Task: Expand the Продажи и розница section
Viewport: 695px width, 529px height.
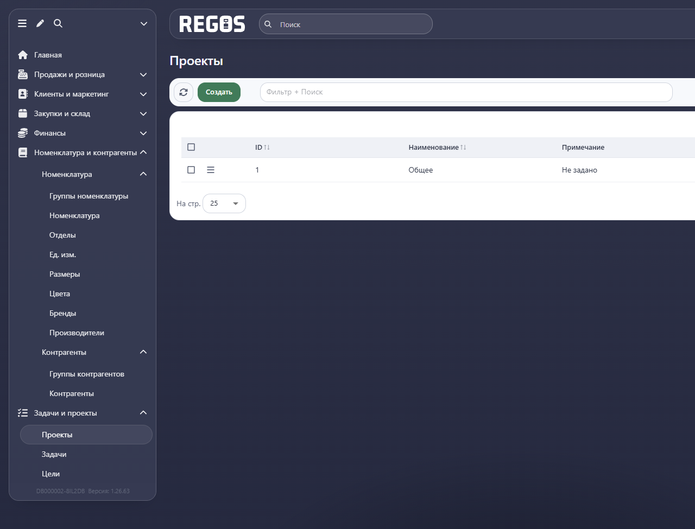Action: coord(143,74)
